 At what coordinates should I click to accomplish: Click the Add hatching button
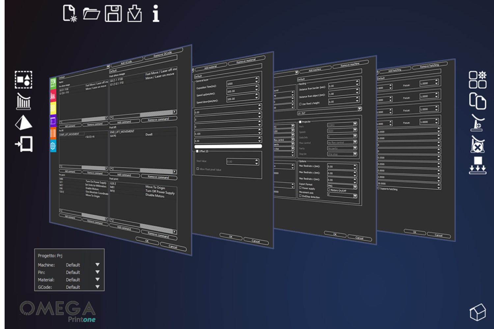(395, 70)
